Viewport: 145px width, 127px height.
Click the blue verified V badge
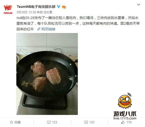59,7
